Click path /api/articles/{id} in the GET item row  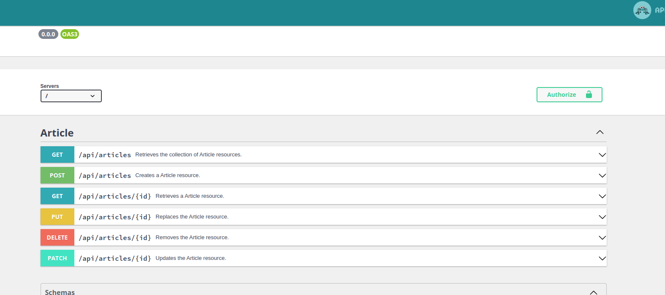coord(115,196)
